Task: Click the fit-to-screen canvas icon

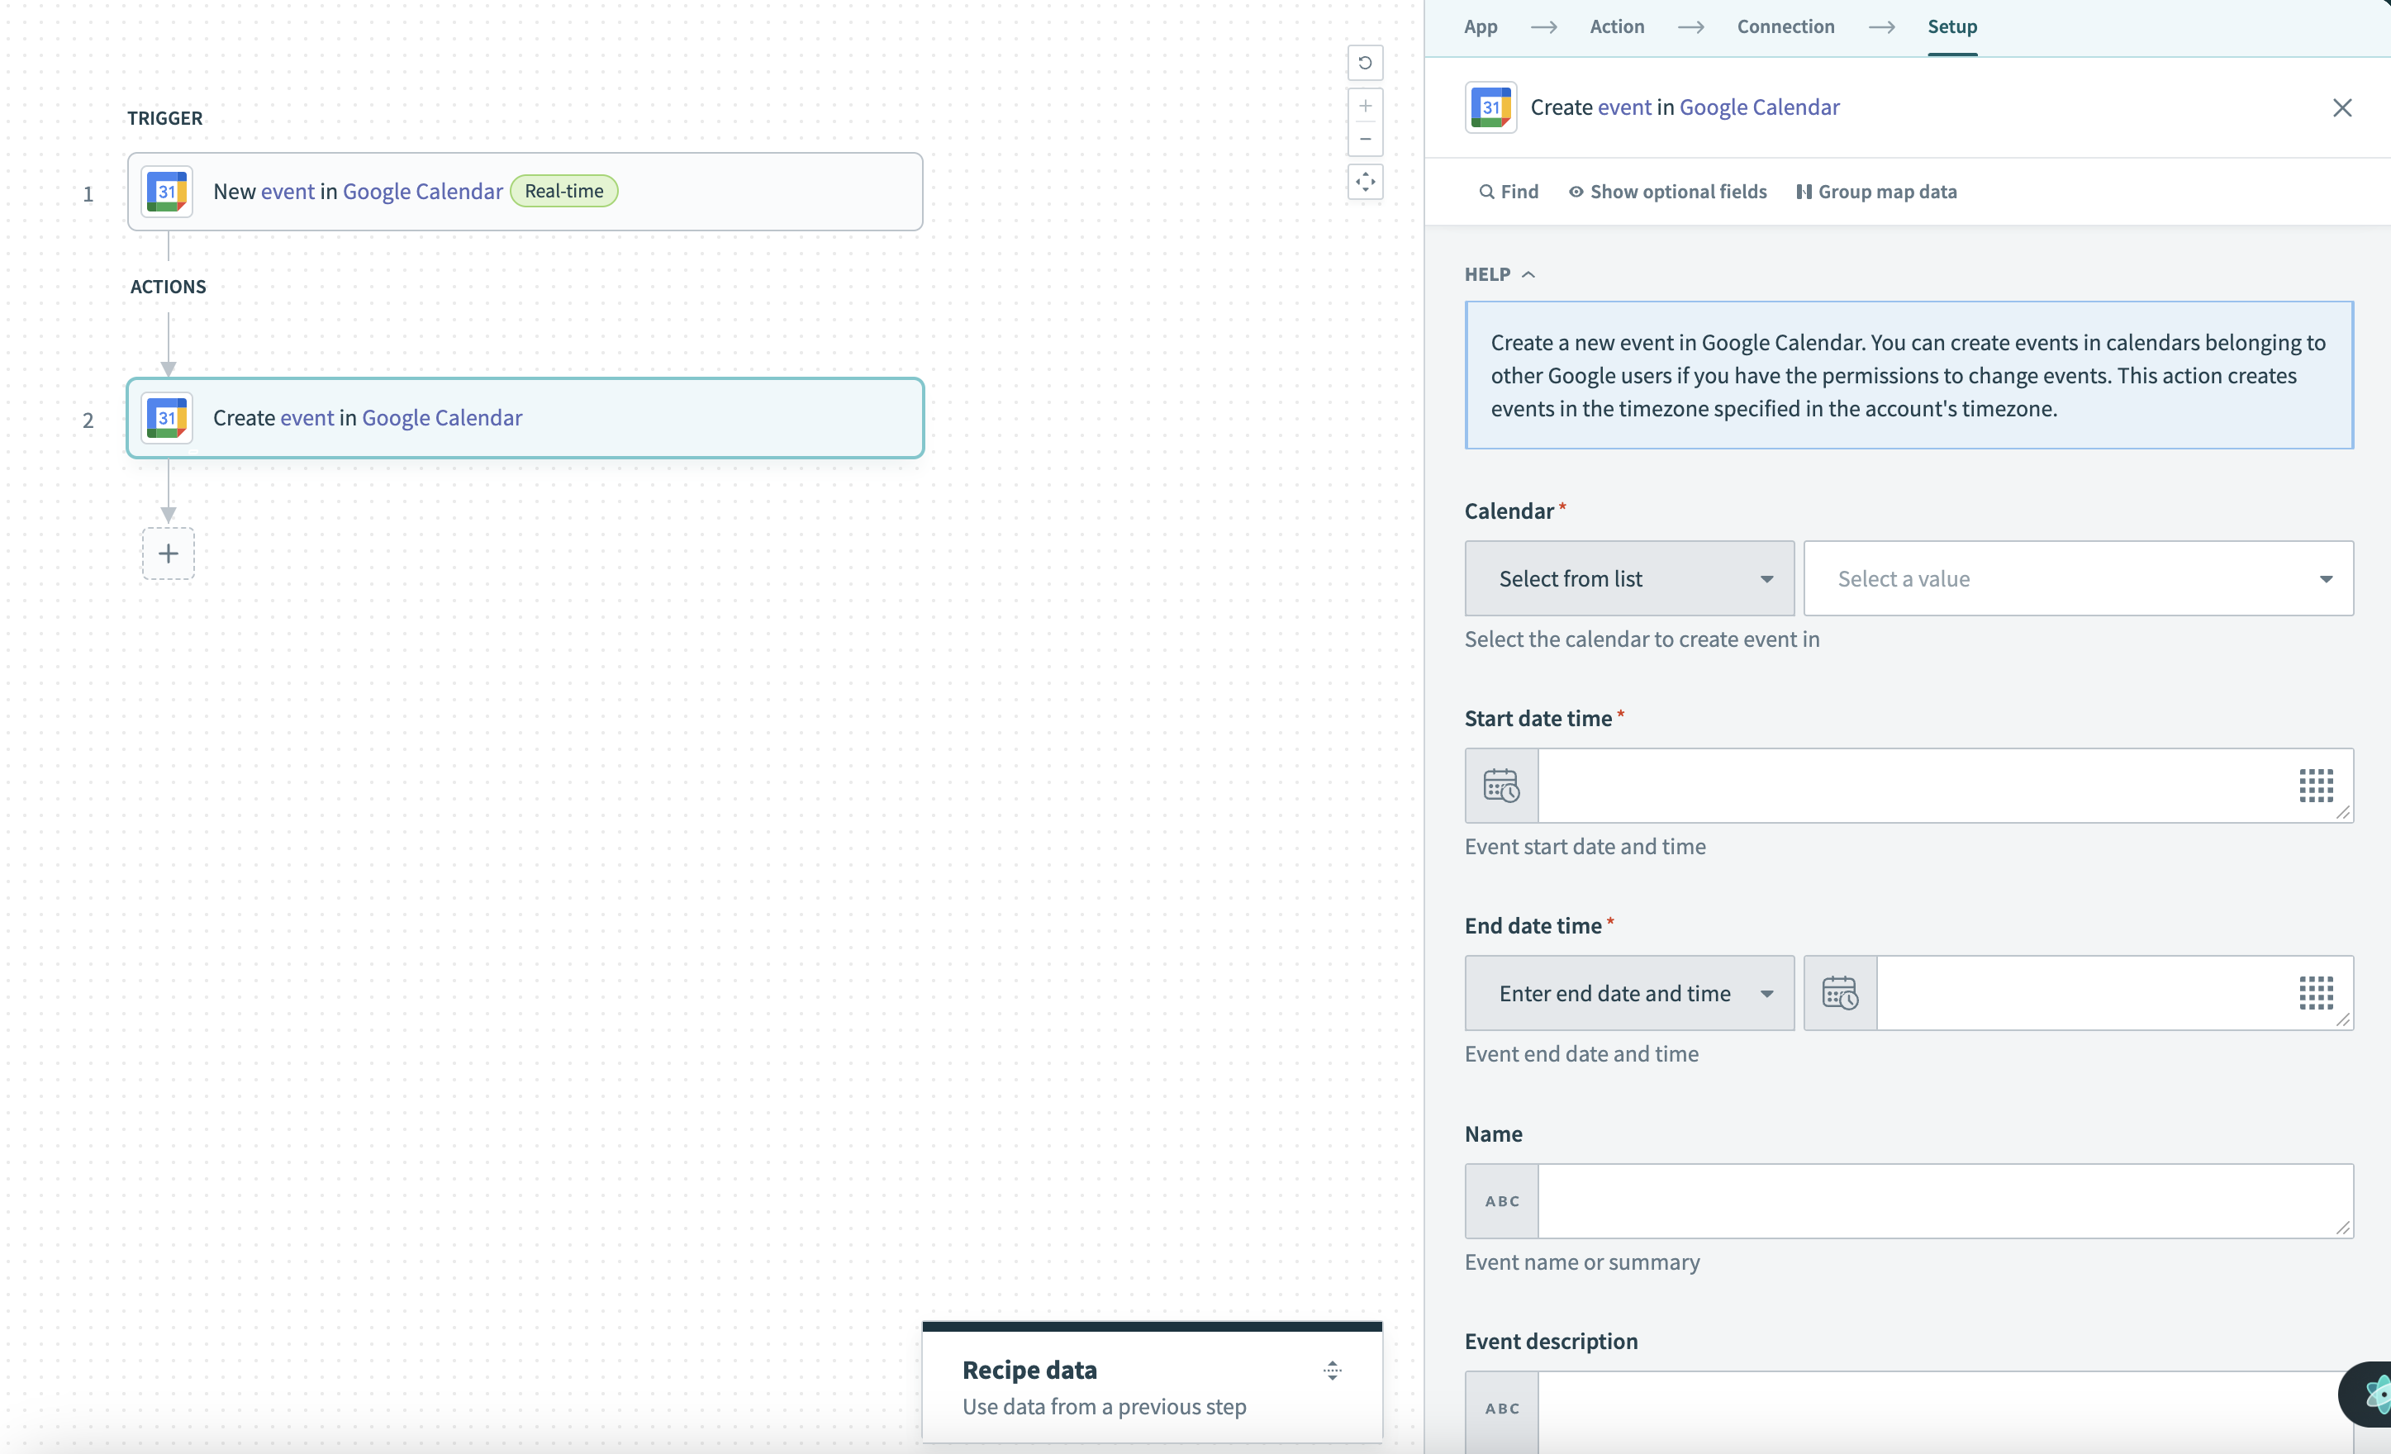Action: click(1364, 182)
